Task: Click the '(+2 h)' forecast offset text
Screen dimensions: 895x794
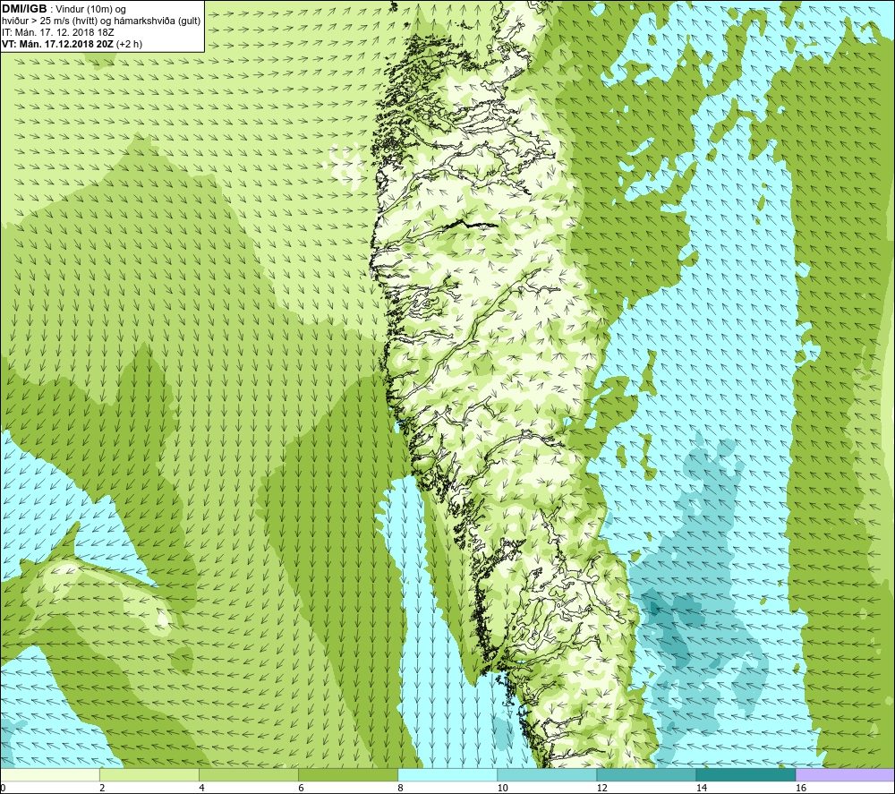Action: coord(129,44)
